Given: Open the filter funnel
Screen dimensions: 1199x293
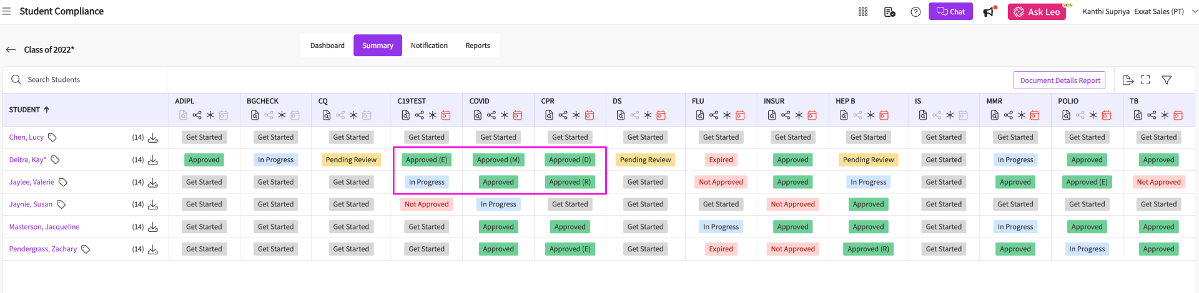Looking at the screenshot, I should coord(1167,80).
